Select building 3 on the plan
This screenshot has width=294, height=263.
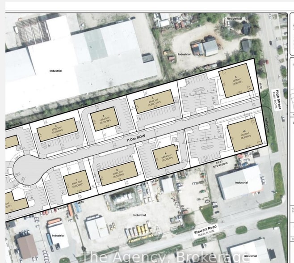[105, 119]
